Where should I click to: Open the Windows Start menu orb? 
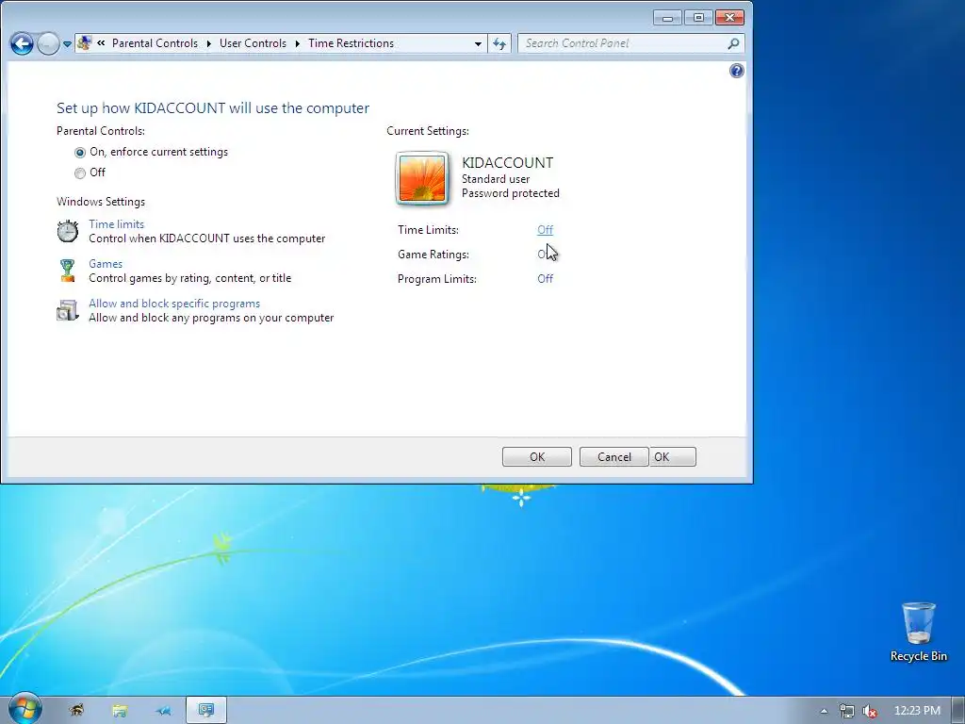[25, 709]
